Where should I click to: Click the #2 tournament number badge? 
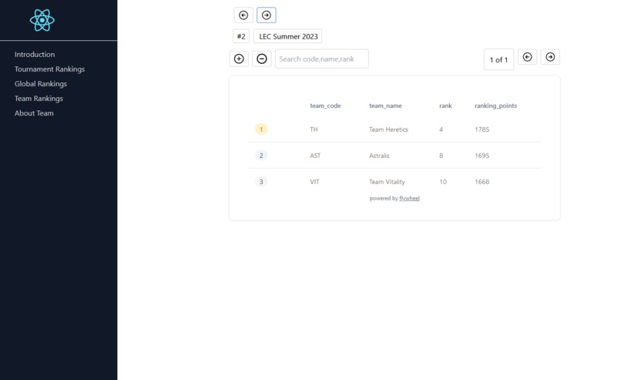(241, 36)
